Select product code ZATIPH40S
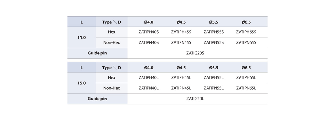The width and height of the screenshot is (335, 118). [149, 32]
